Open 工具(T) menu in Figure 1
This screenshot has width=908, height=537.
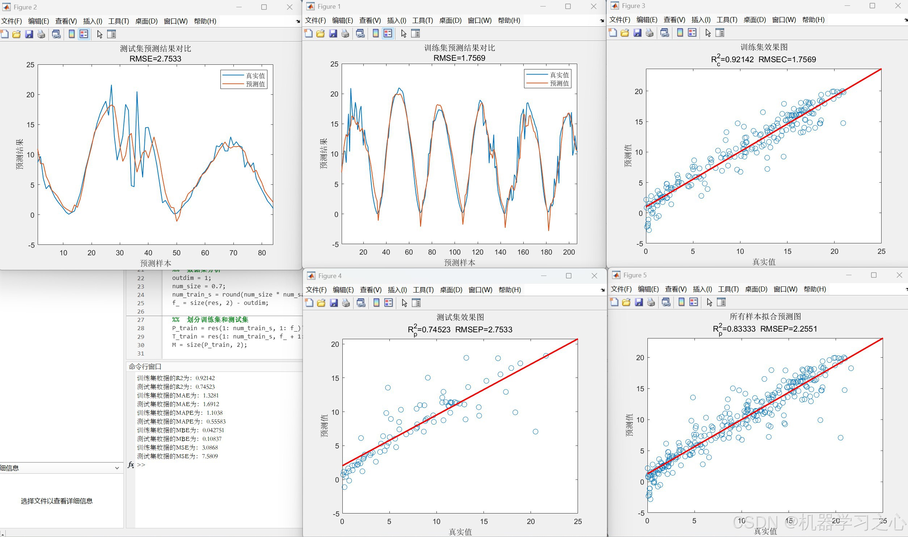point(422,21)
